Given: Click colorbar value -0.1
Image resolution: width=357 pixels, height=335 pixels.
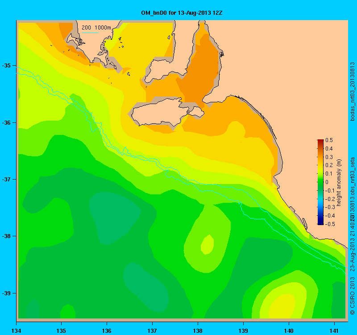Looking at the screenshot, I should point(330,191).
